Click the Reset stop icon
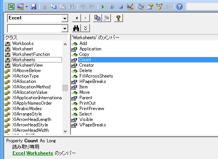Screen dimensions: 218x159 coord(121,7)
